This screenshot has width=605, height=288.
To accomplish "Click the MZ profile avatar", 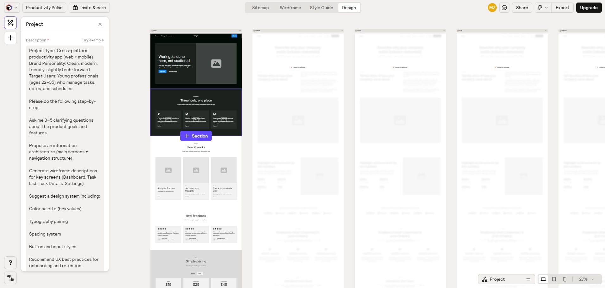I will click(x=492, y=7).
